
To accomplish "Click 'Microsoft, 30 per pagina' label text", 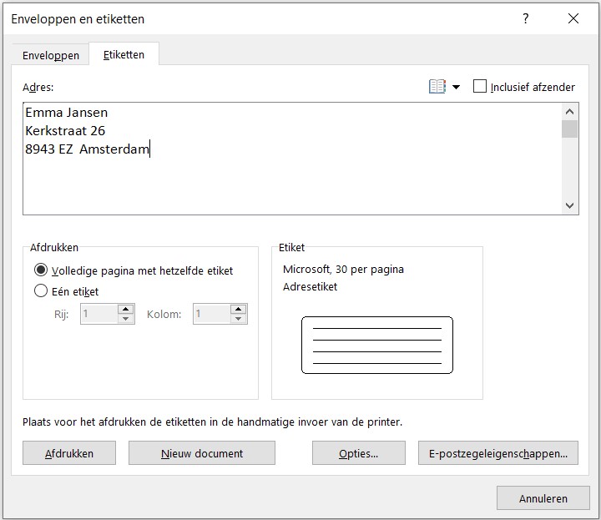I will pos(343,270).
